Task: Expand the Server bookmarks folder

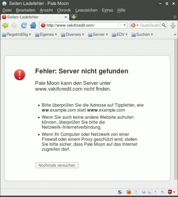Action: (98, 34)
